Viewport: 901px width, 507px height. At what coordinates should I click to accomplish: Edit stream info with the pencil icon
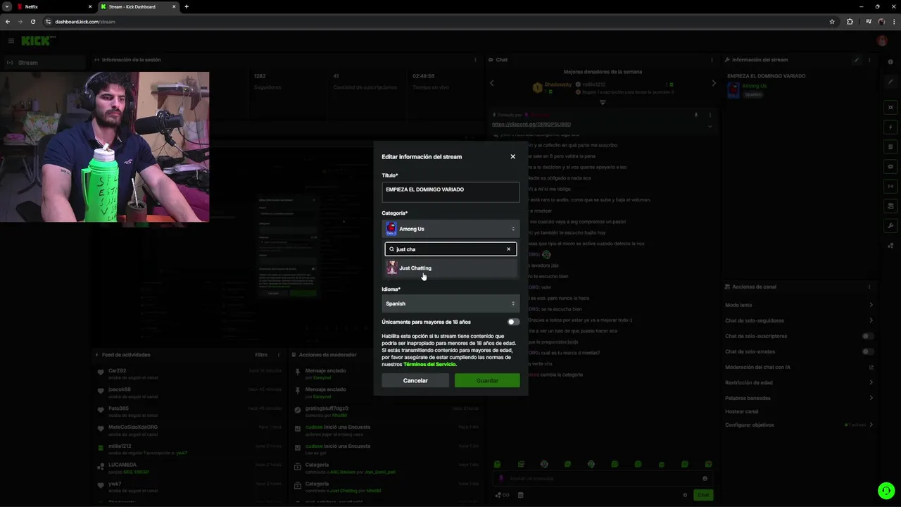(857, 60)
